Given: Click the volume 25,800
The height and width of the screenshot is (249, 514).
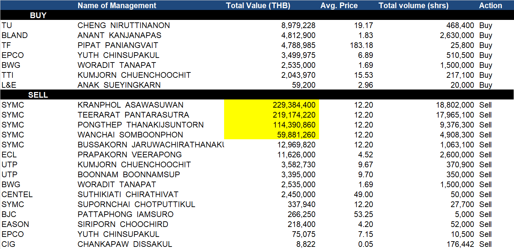Looking at the screenshot, I should 462,45.
